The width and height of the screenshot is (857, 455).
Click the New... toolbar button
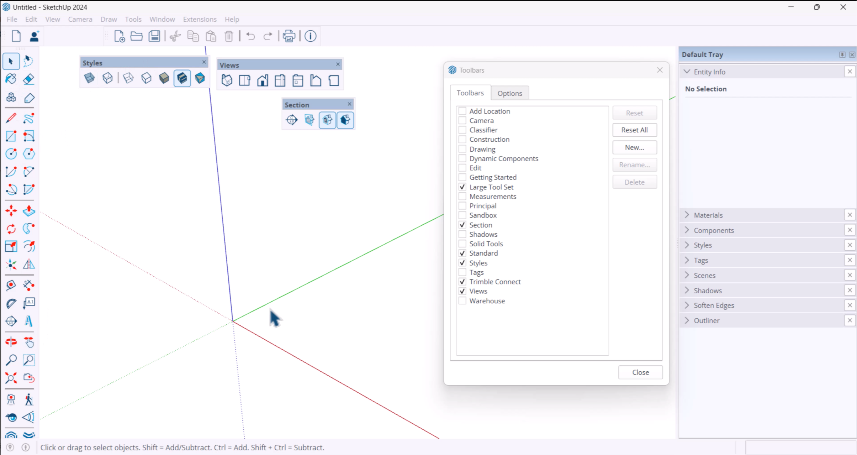(634, 147)
